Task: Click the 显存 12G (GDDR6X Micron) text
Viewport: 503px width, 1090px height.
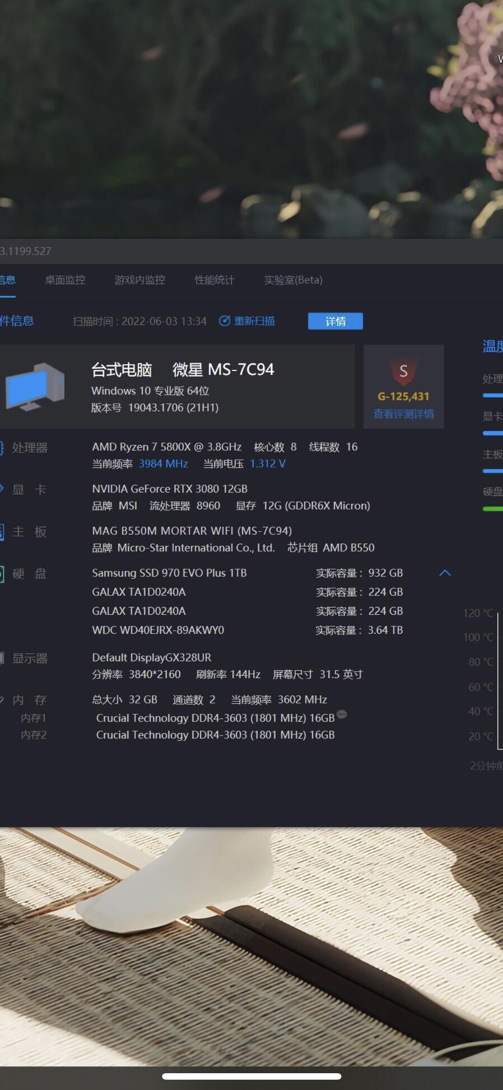Action: point(303,506)
